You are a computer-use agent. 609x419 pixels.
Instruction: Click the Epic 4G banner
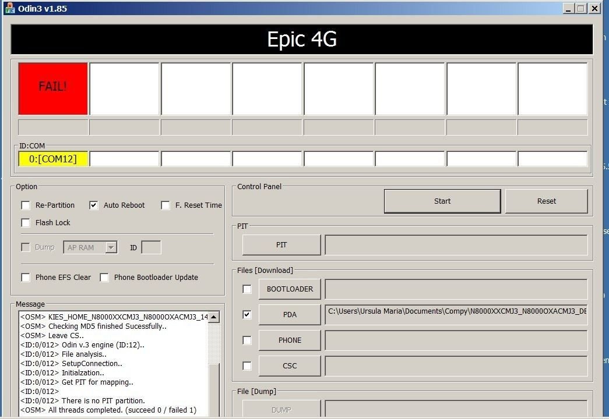click(302, 39)
